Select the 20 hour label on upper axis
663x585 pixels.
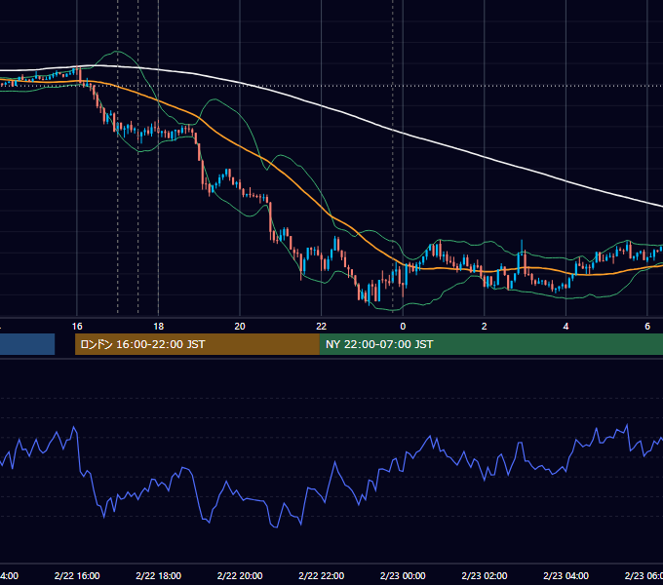click(x=240, y=327)
